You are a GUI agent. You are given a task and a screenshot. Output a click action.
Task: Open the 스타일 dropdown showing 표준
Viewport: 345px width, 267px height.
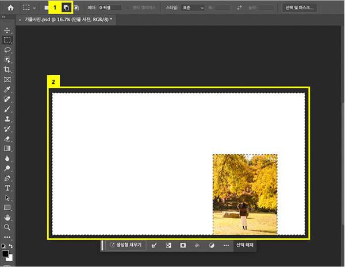click(193, 7)
